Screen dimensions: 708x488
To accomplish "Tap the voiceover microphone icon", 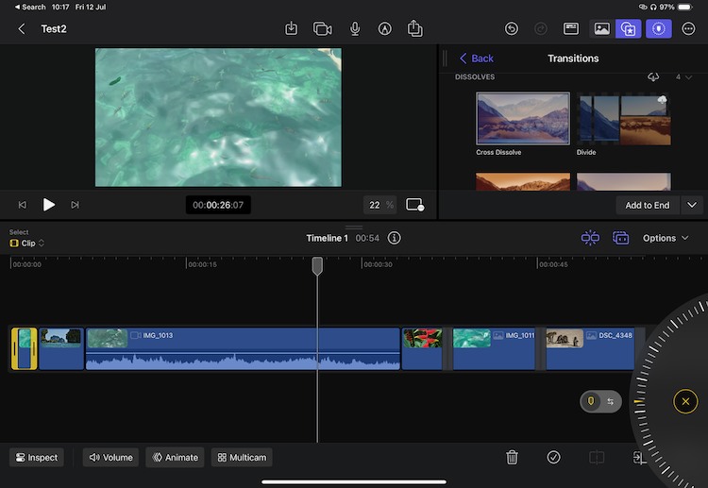I will click(355, 29).
